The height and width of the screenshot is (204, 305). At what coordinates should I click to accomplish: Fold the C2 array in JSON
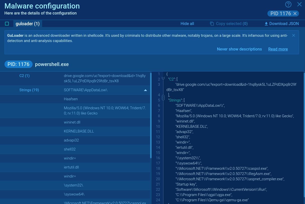click(x=163, y=78)
